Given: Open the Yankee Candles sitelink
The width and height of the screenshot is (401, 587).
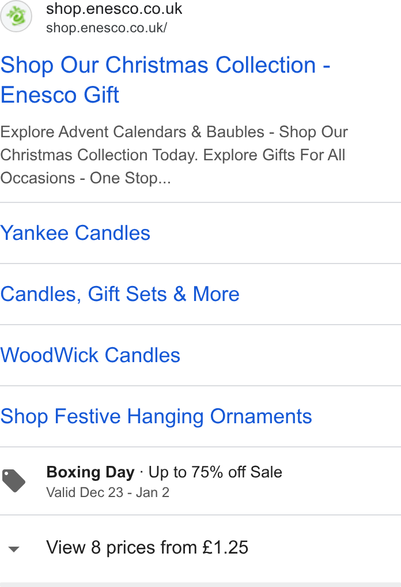Looking at the screenshot, I should (75, 233).
